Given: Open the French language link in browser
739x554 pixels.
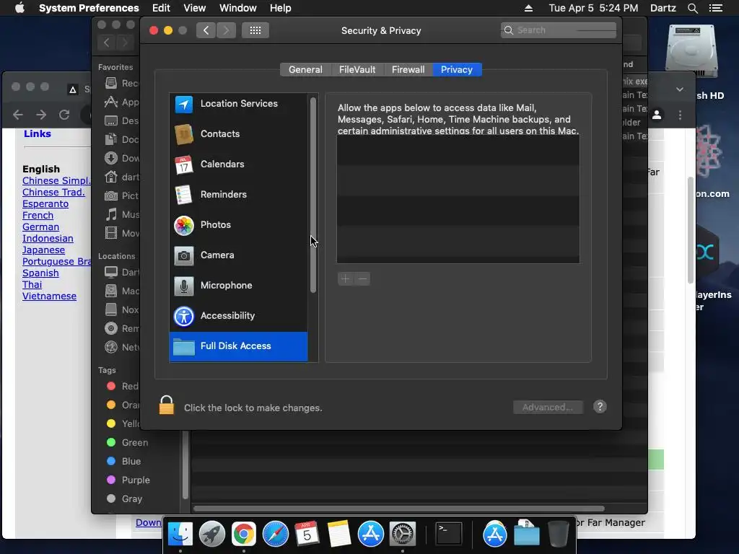Looking at the screenshot, I should point(38,215).
